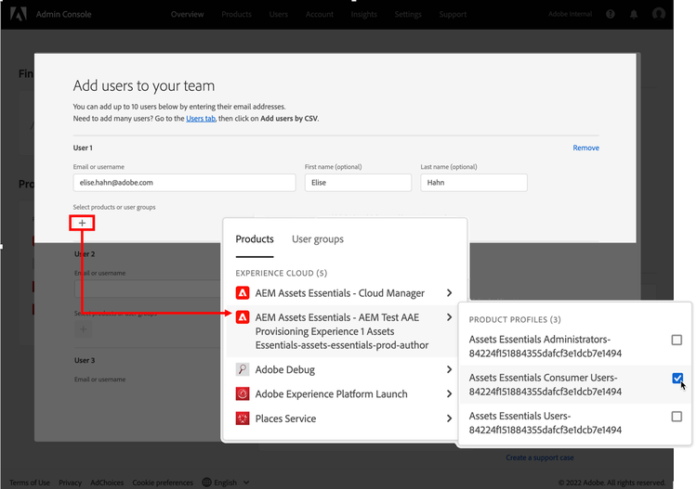Click the Adobe Internal org label

tap(570, 14)
